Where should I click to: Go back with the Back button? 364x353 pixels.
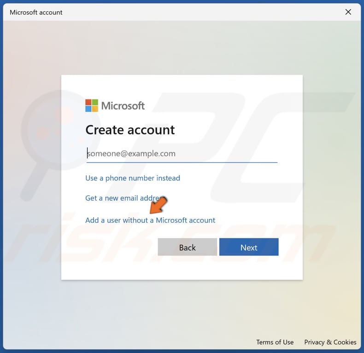coord(188,247)
